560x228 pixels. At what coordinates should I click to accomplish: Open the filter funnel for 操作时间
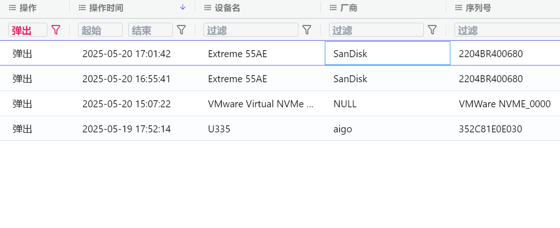[181, 30]
